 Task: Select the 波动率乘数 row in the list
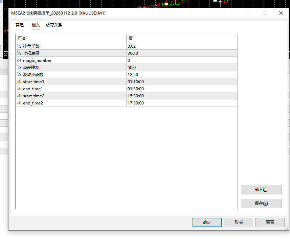pos(68,74)
